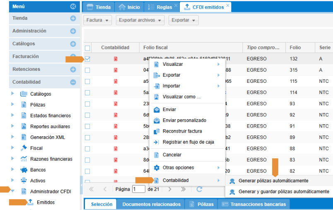This screenshot has width=333, height=210.
Task: Click the Catálogos folder icon in sidebar
Action: click(x=24, y=94)
